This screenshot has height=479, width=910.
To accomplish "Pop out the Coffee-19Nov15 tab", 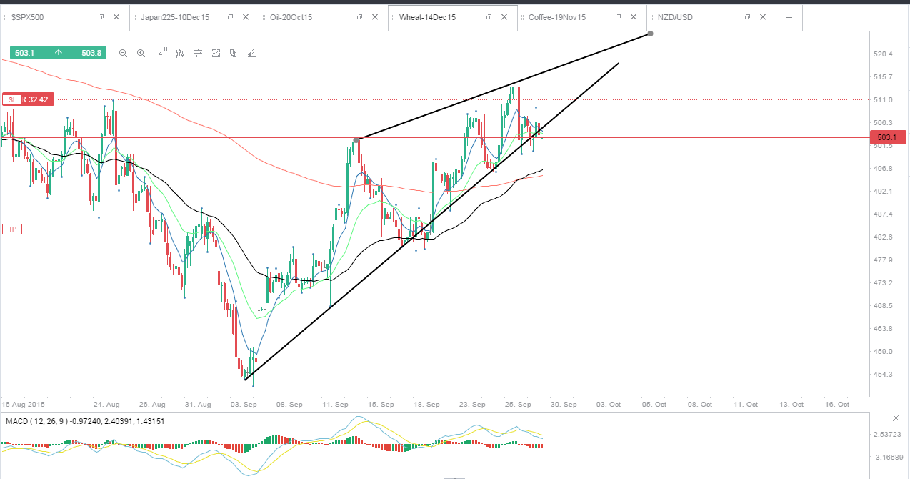I will tap(618, 17).
